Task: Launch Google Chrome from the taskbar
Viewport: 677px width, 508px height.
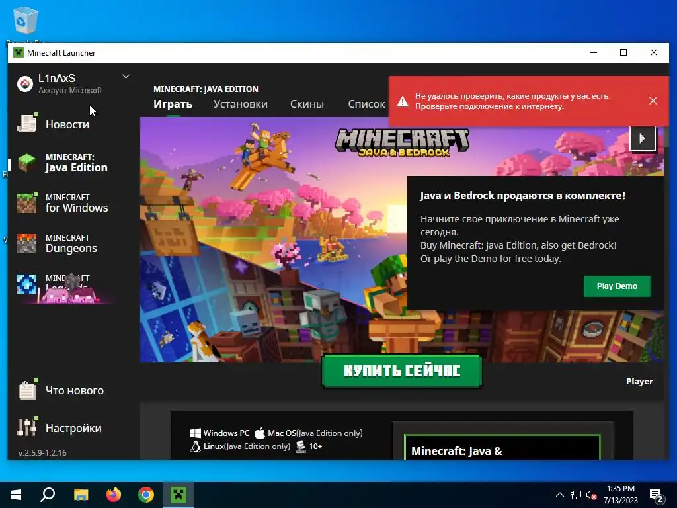Action: pos(146,495)
